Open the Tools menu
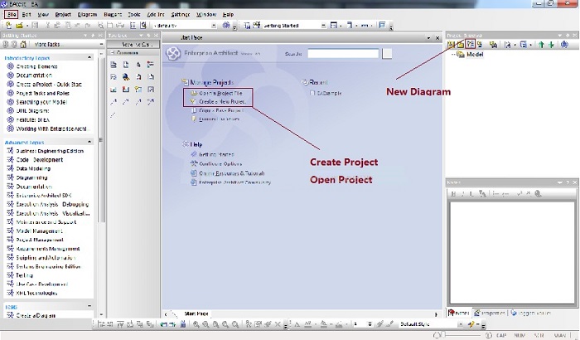 [x=134, y=14]
